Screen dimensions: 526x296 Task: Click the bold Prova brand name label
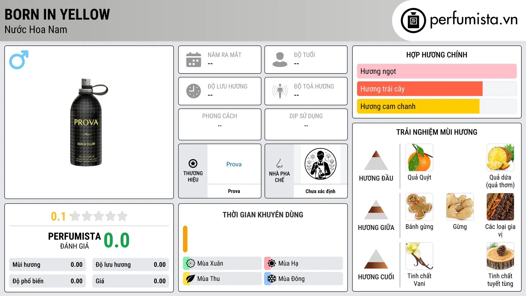pyautogui.click(x=234, y=191)
